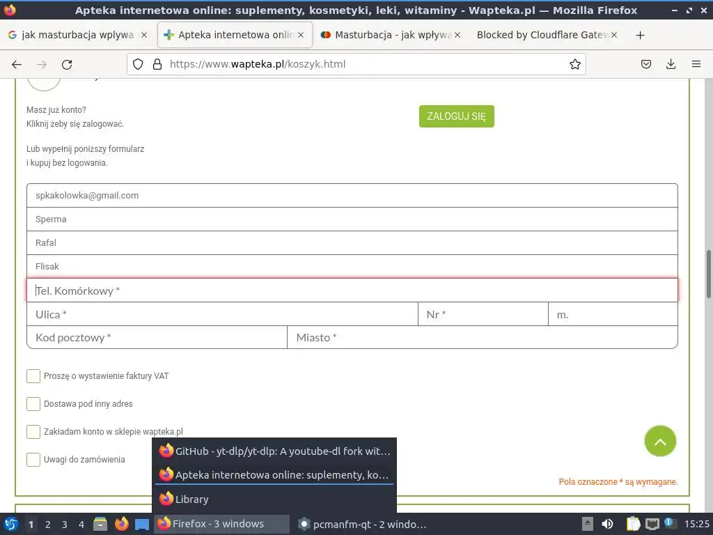Open the network monitor tray icon

652,524
